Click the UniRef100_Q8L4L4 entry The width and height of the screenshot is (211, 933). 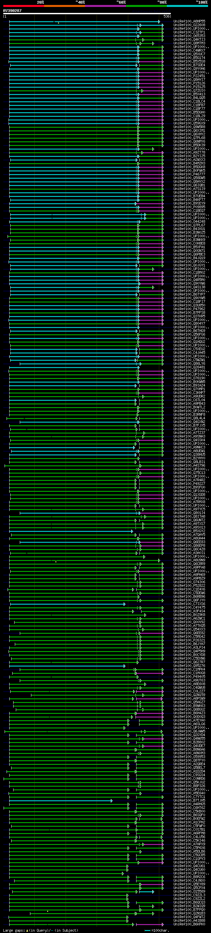(189, 418)
